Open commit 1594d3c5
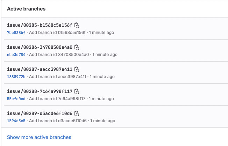Image resolution: width=228 pixels, height=146 pixels. (16, 121)
